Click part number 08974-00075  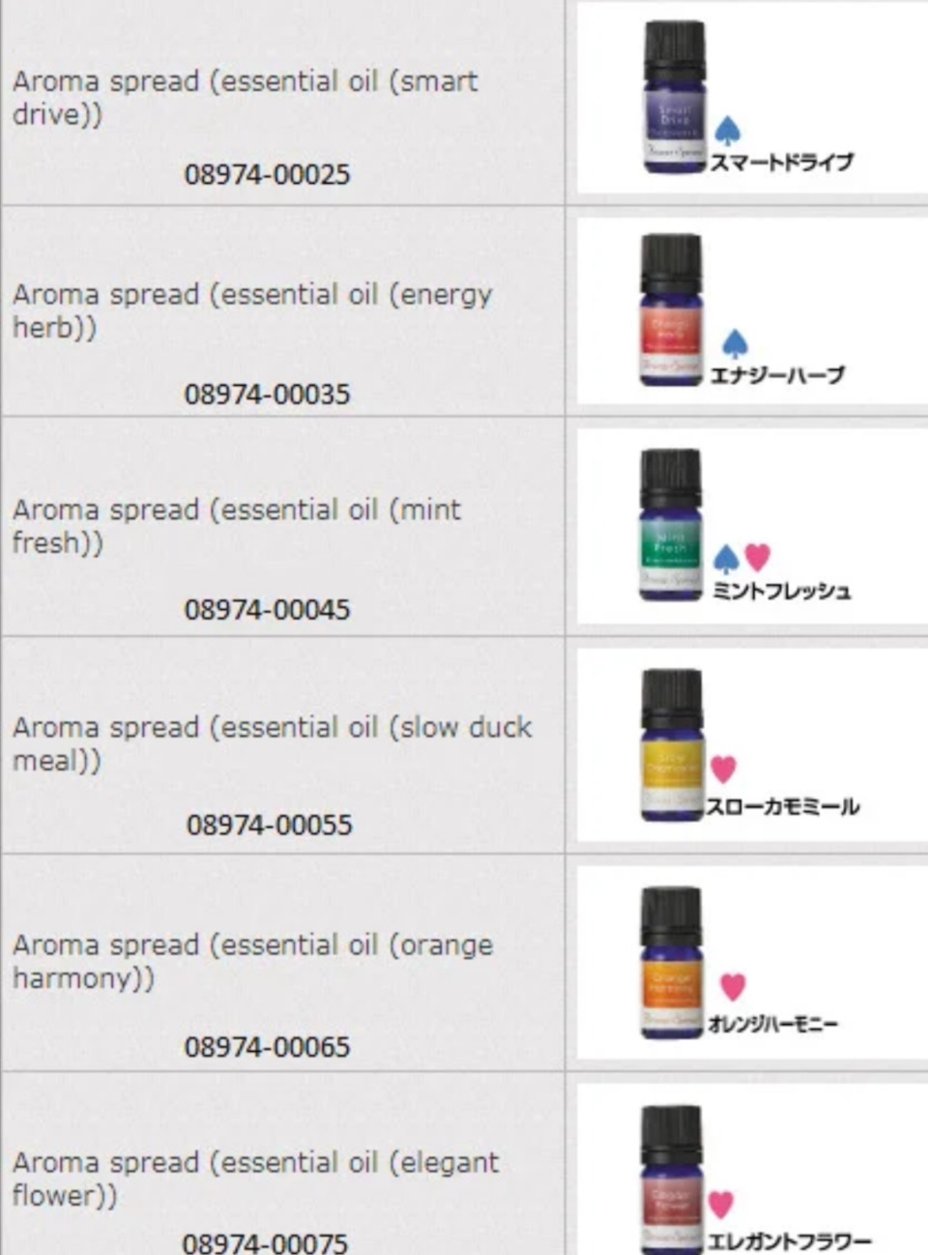(x=265, y=1242)
